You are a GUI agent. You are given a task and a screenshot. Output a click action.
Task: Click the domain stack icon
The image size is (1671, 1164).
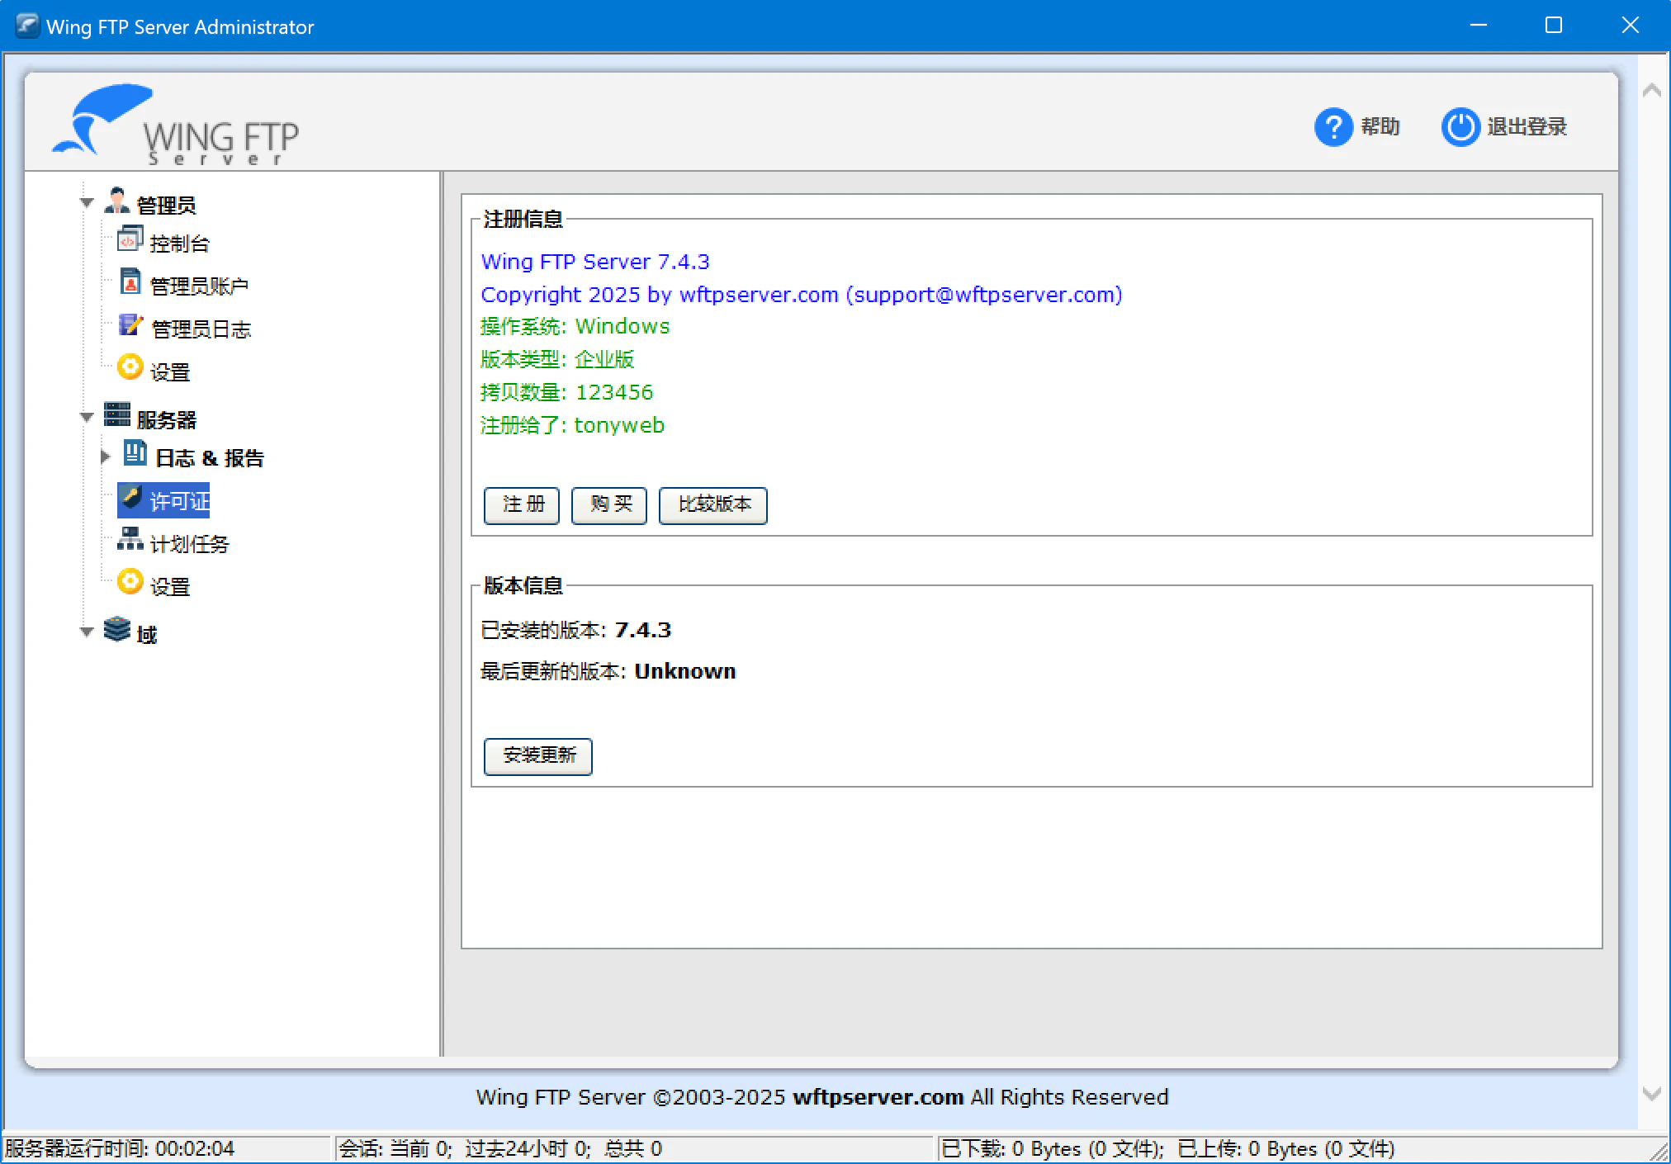pos(117,629)
